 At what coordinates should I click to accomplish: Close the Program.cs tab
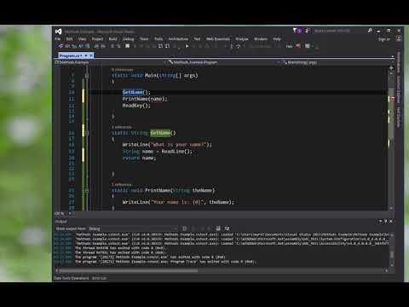[91, 55]
